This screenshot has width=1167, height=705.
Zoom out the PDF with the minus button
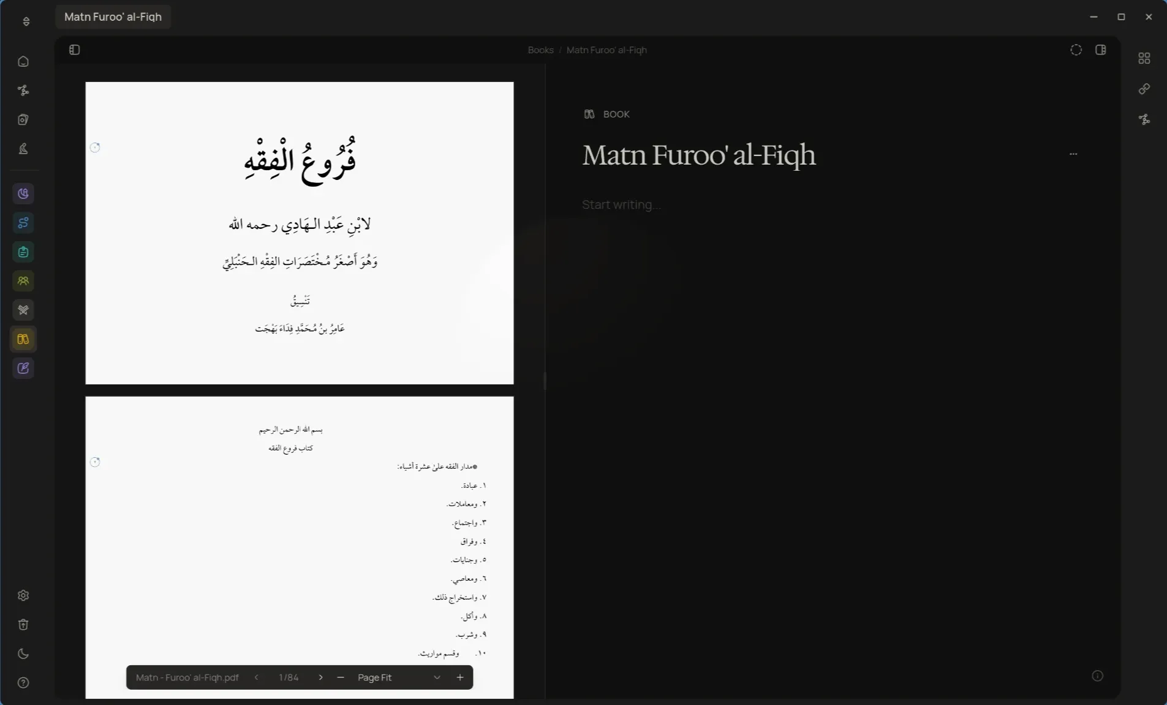click(x=341, y=677)
